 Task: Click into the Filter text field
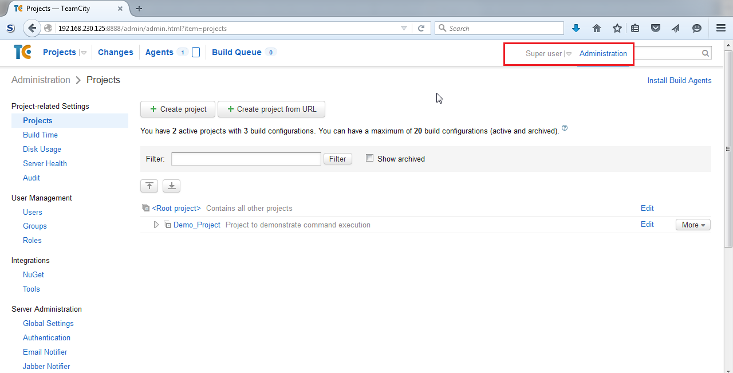pos(246,159)
